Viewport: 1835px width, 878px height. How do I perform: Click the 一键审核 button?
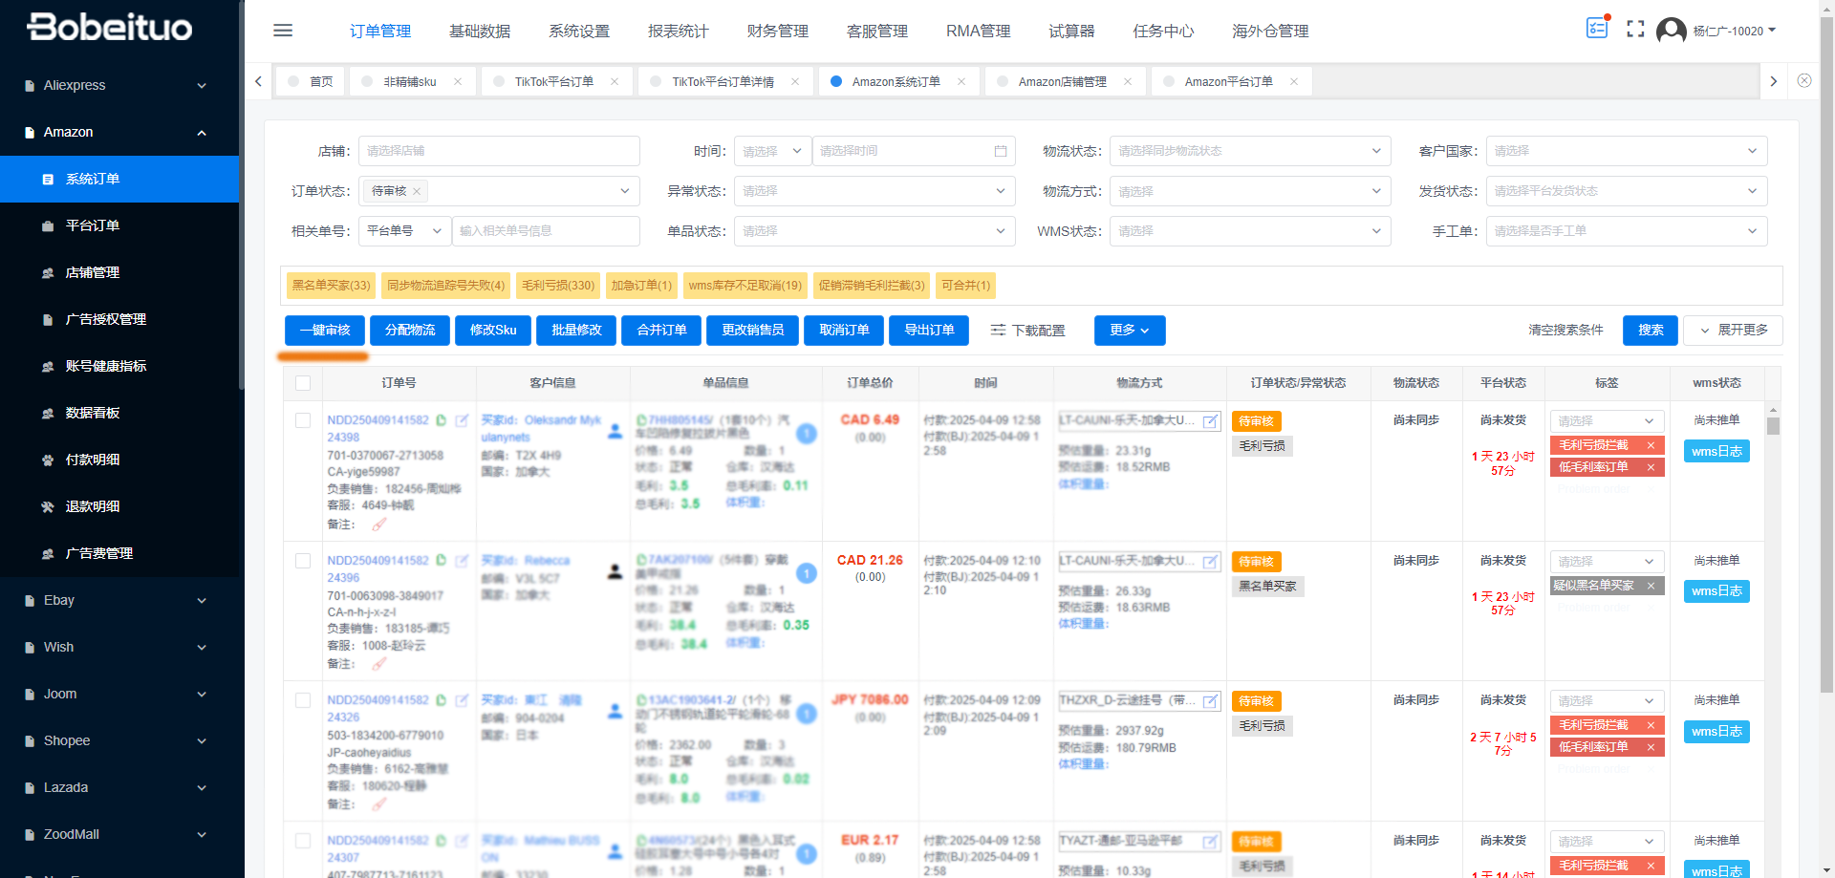[x=325, y=331]
